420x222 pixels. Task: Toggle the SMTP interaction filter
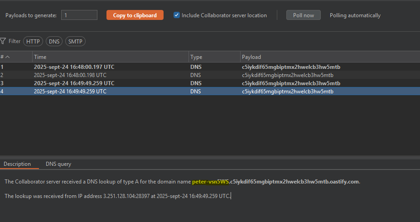(x=75, y=41)
